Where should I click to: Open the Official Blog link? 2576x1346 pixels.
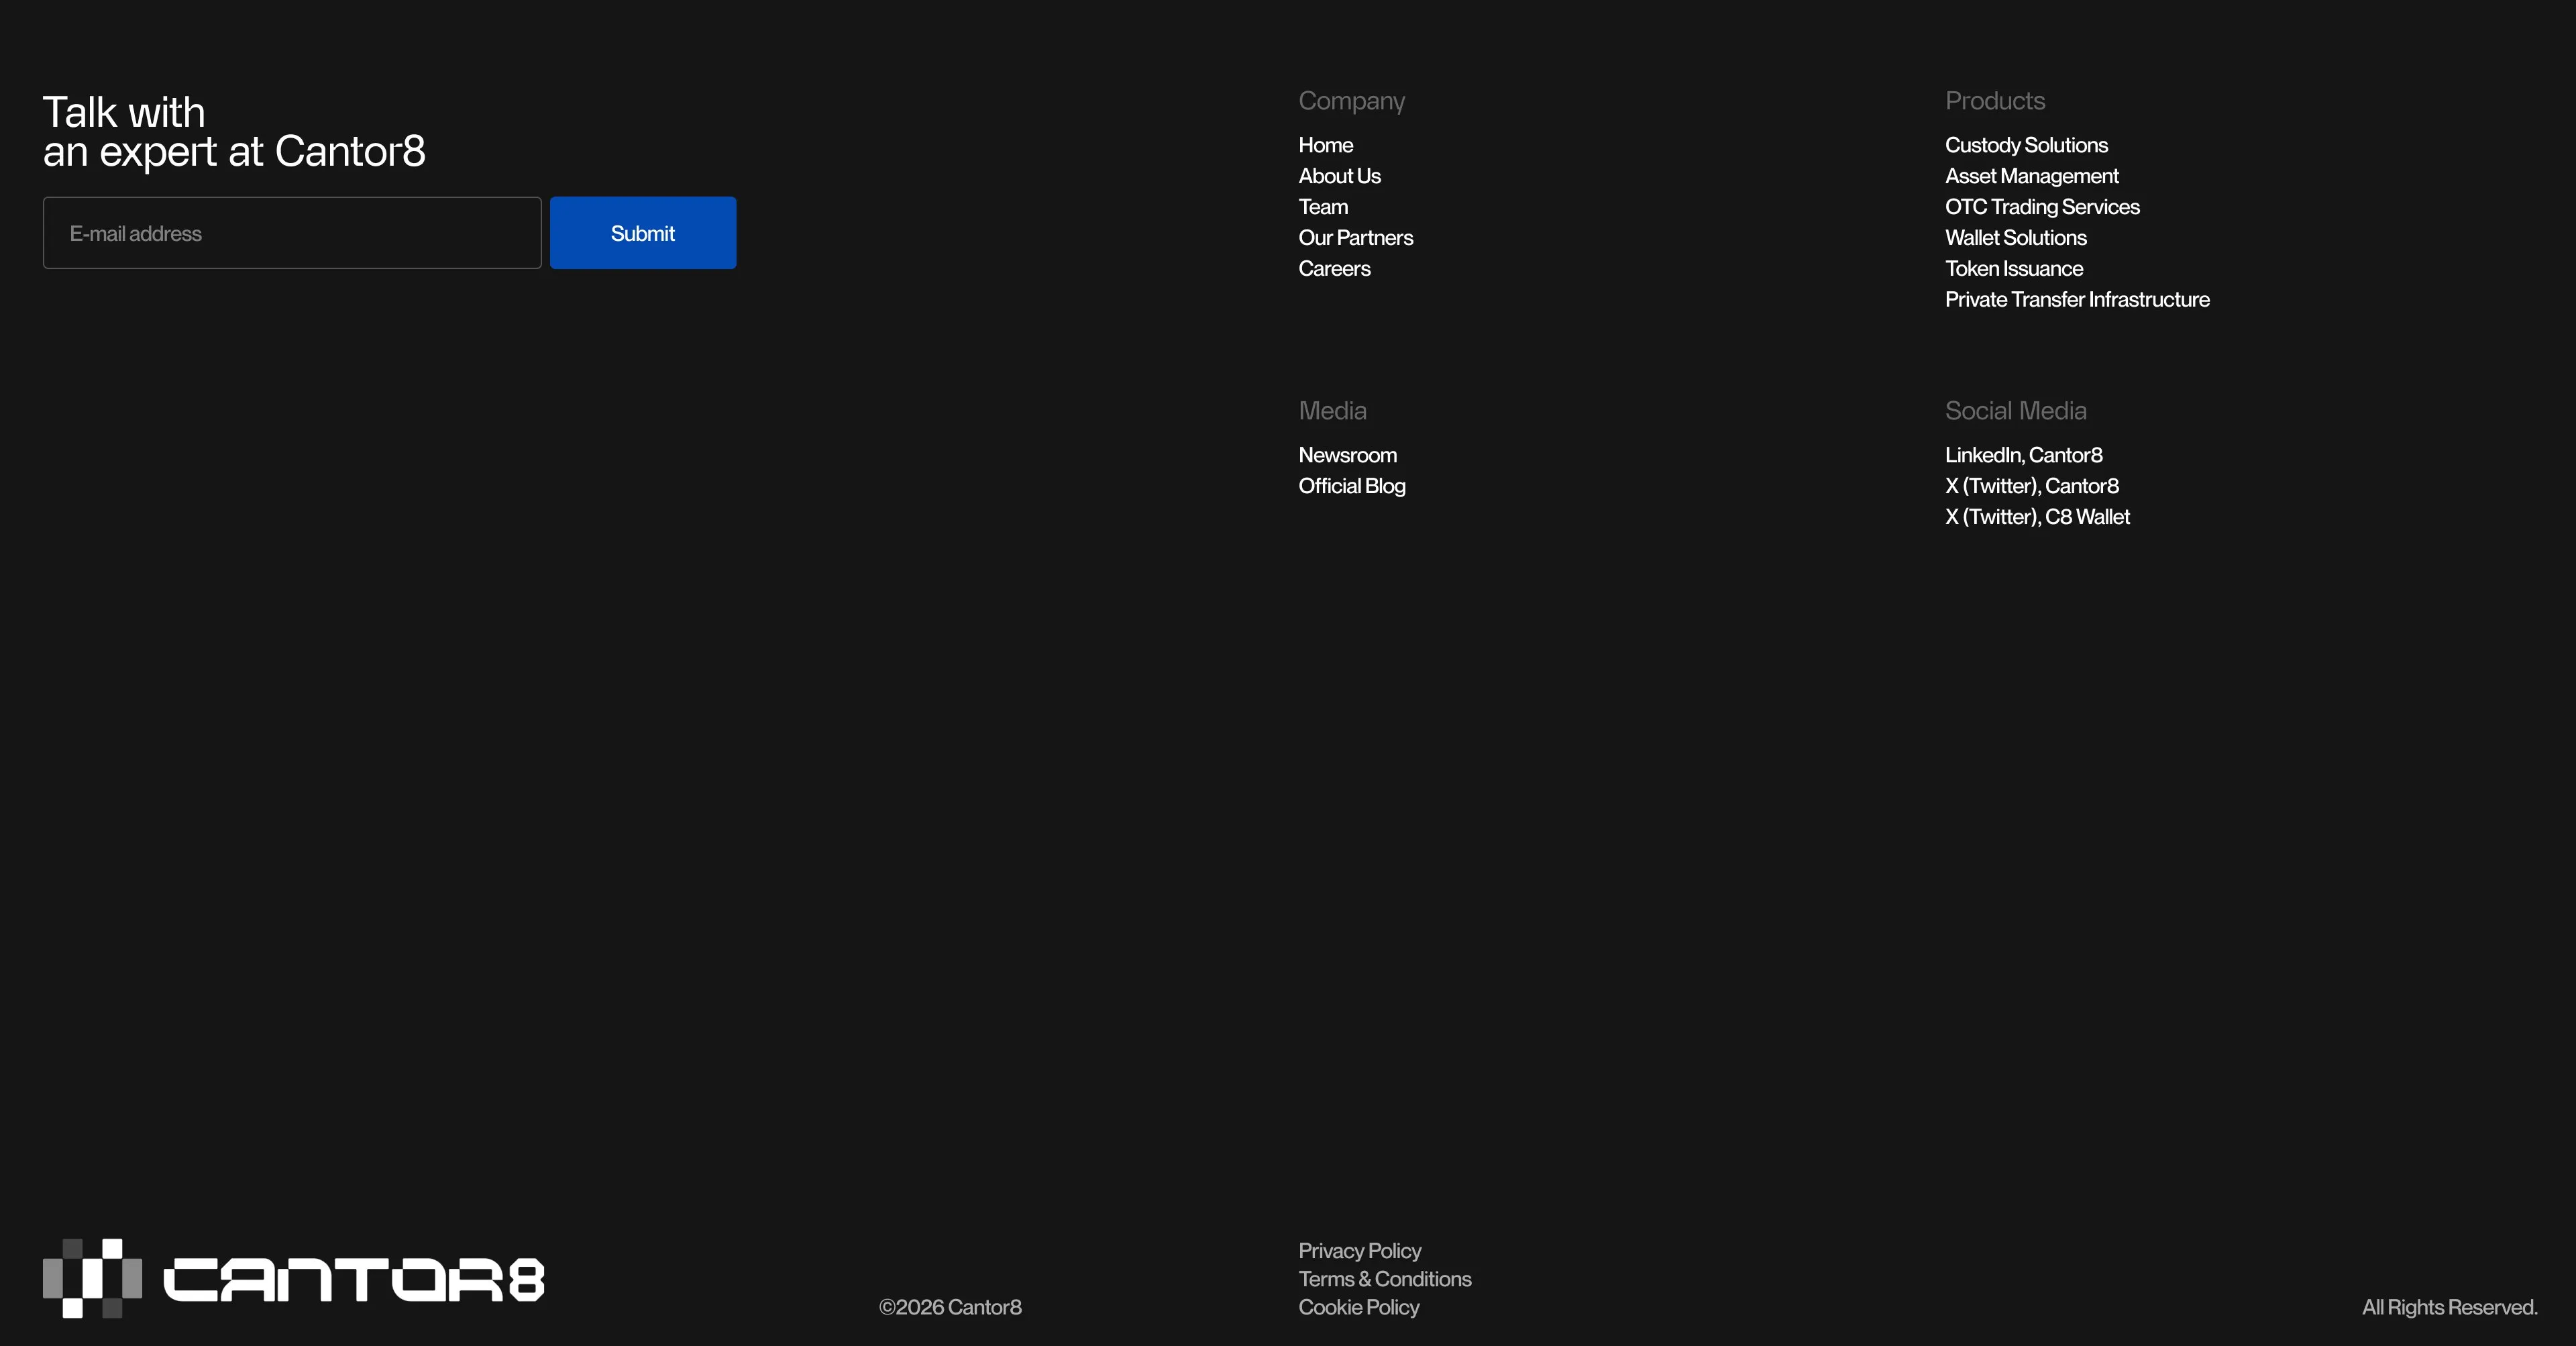pos(1351,486)
